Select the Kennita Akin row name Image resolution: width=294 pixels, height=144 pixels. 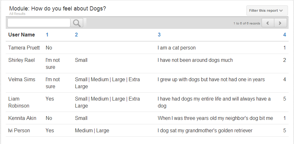click(x=22, y=118)
